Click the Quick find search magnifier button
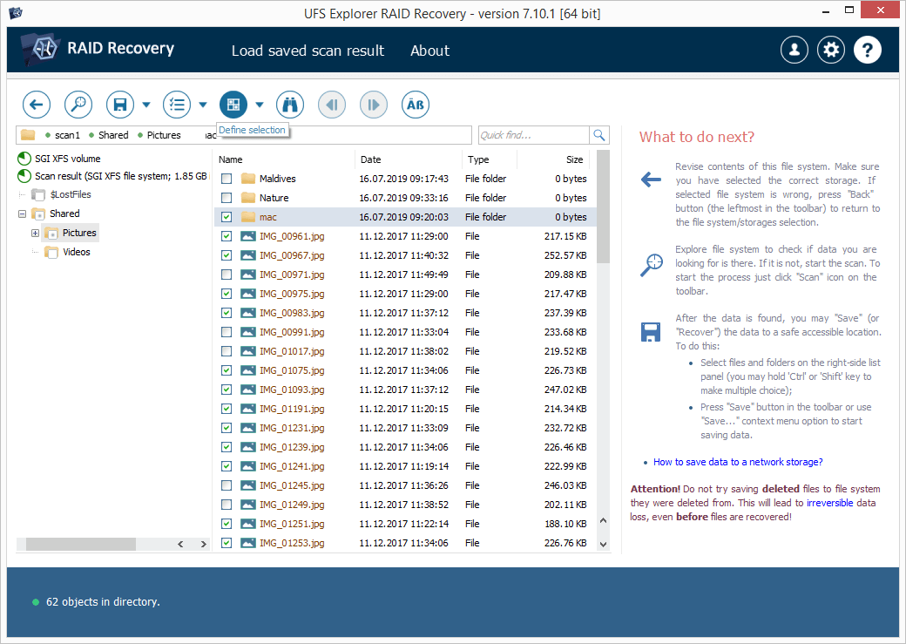The height and width of the screenshot is (644, 906). point(599,135)
